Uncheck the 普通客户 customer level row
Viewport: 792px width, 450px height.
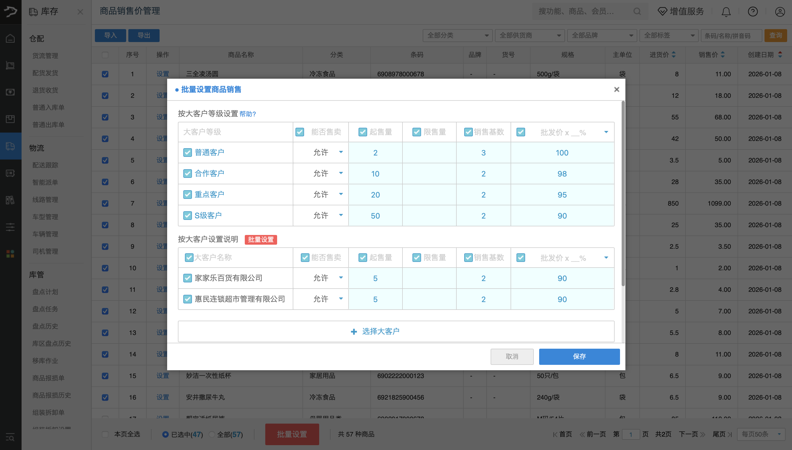coord(188,152)
